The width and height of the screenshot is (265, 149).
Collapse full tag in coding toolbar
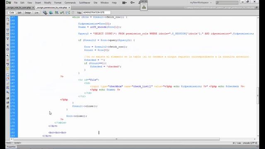pos(8,30)
